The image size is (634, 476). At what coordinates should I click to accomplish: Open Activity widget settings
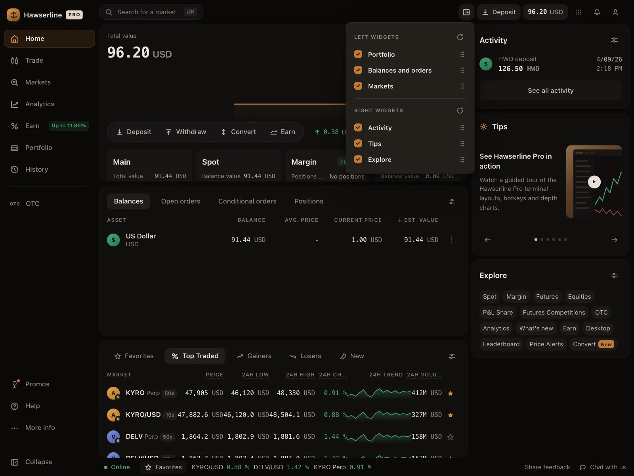point(614,40)
